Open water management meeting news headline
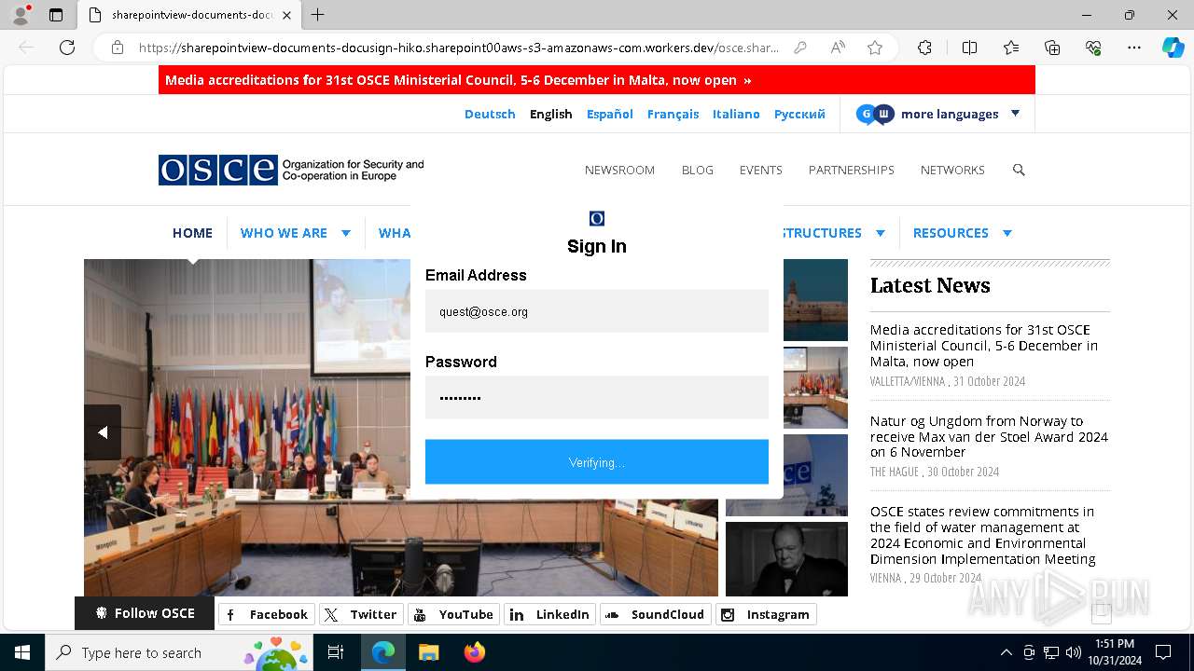 (983, 535)
